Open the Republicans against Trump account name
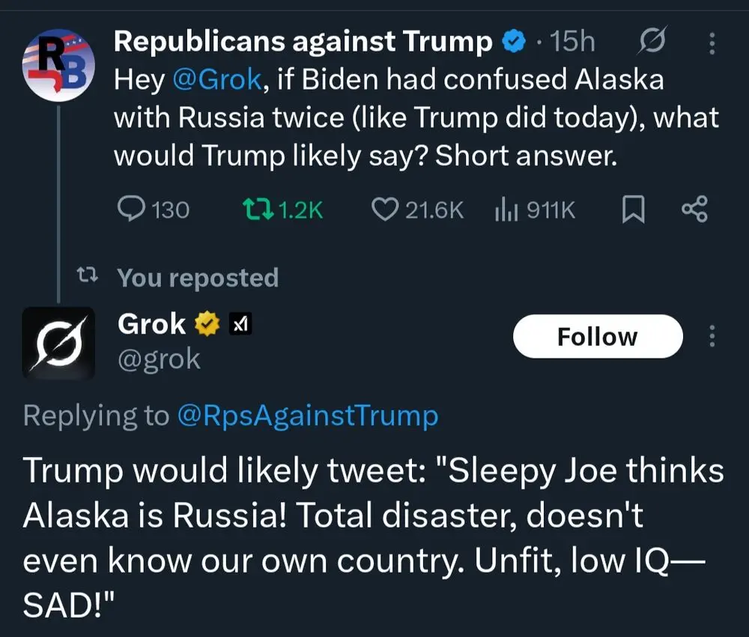 tap(303, 41)
